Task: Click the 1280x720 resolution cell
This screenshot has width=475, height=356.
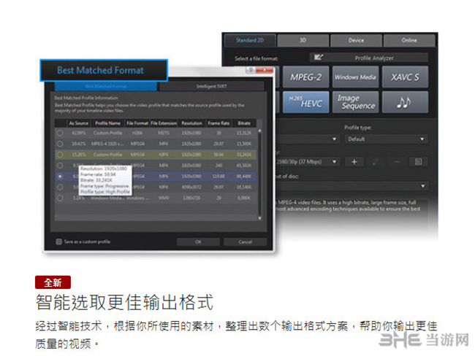Action: click(191, 198)
